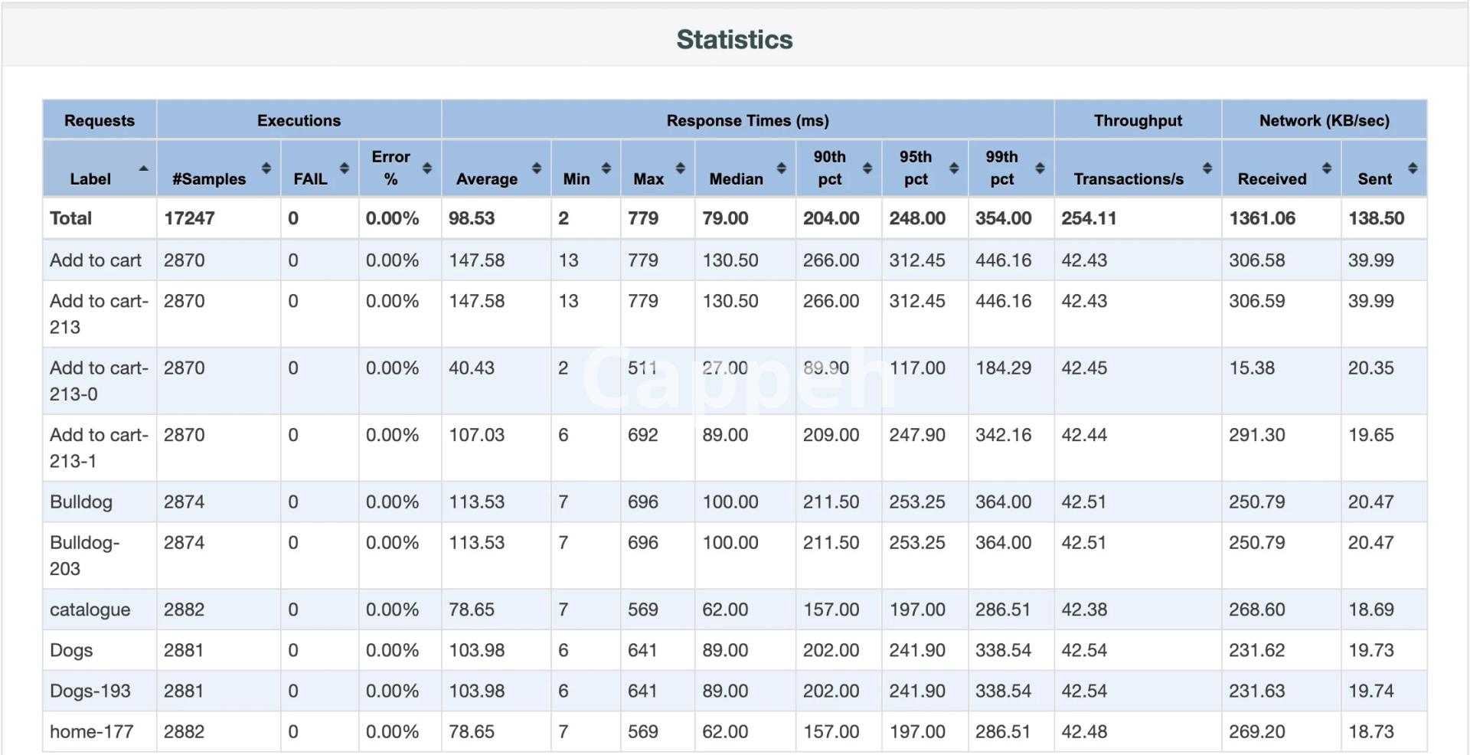Click the Statistics panel title
Viewport: 1470px width, 755px height.
pyautogui.click(x=734, y=40)
